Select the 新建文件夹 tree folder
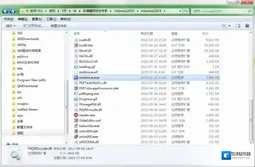 (x=24, y=127)
